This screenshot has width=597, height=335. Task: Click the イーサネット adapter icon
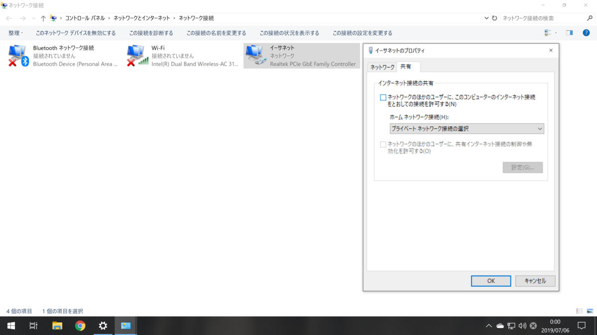[x=255, y=55]
